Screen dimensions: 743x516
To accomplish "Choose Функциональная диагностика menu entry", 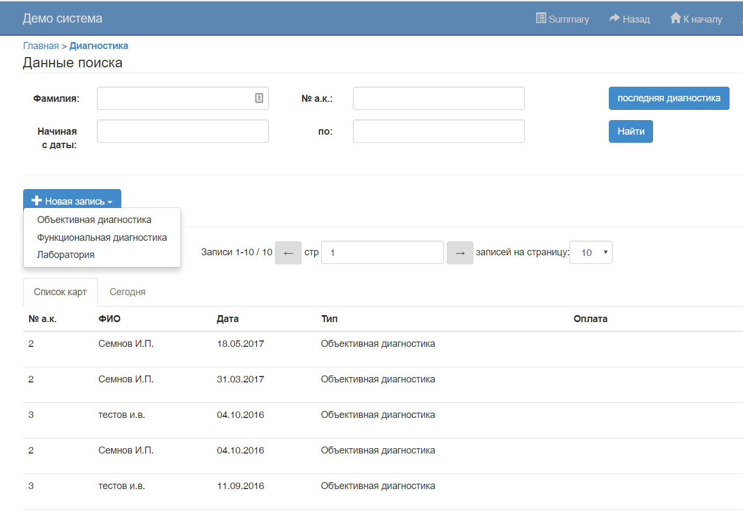I will pyautogui.click(x=102, y=238).
